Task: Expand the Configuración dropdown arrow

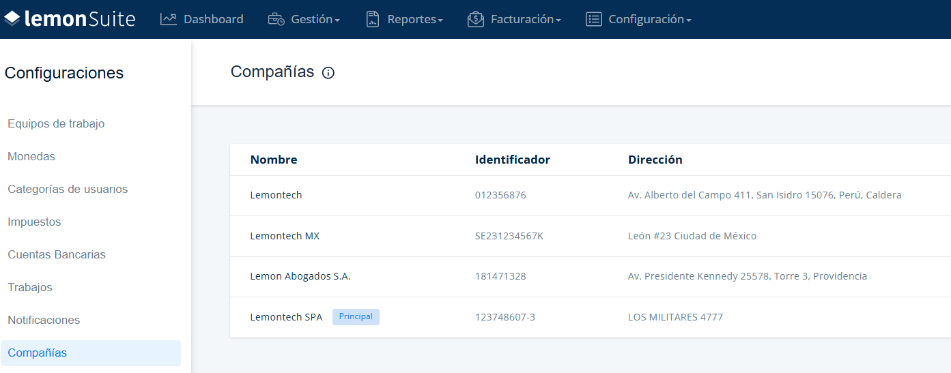Action: point(689,20)
